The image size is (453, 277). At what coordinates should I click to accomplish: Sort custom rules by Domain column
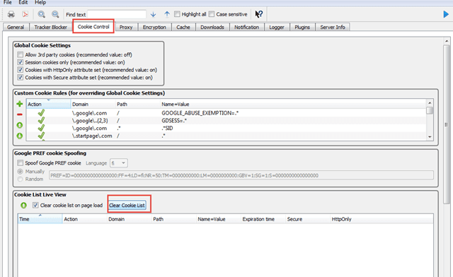click(x=93, y=104)
